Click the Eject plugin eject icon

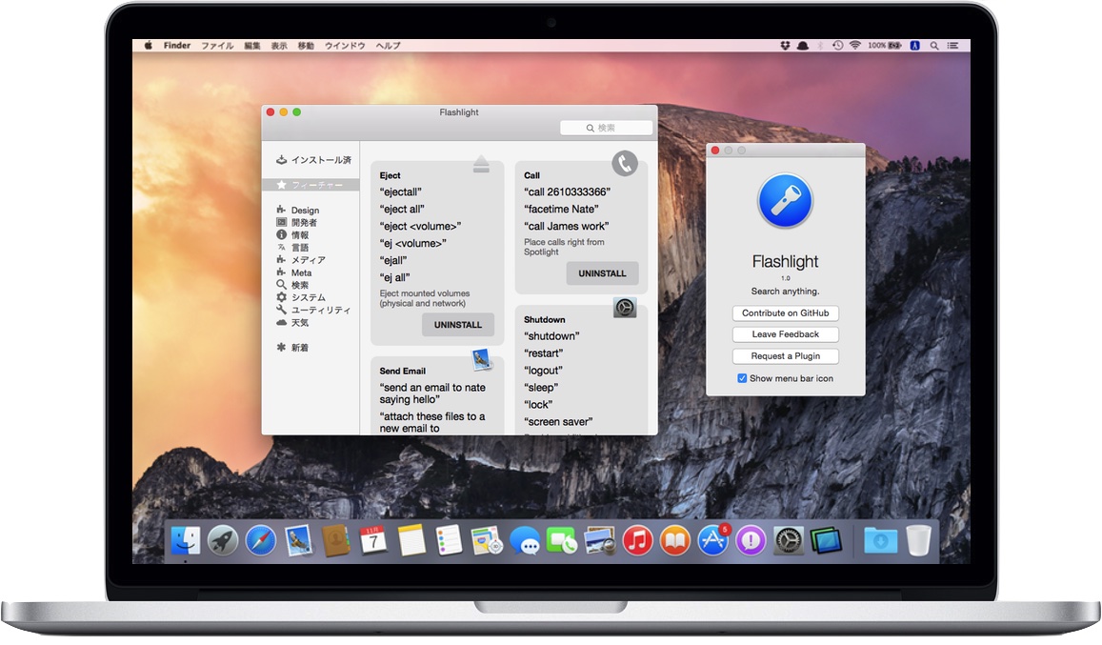point(481,164)
